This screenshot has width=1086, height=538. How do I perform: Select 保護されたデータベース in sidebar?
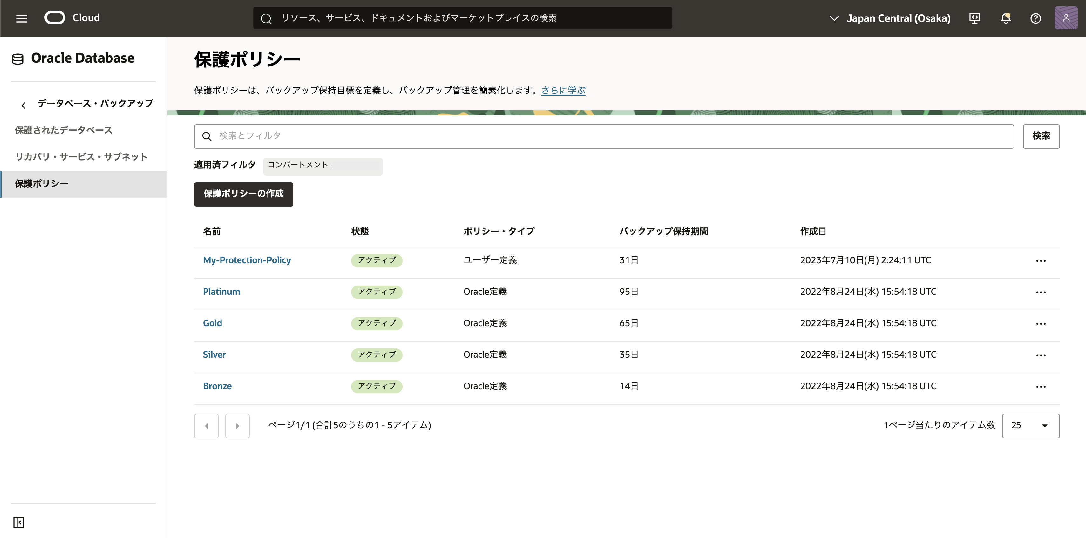(64, 130)
